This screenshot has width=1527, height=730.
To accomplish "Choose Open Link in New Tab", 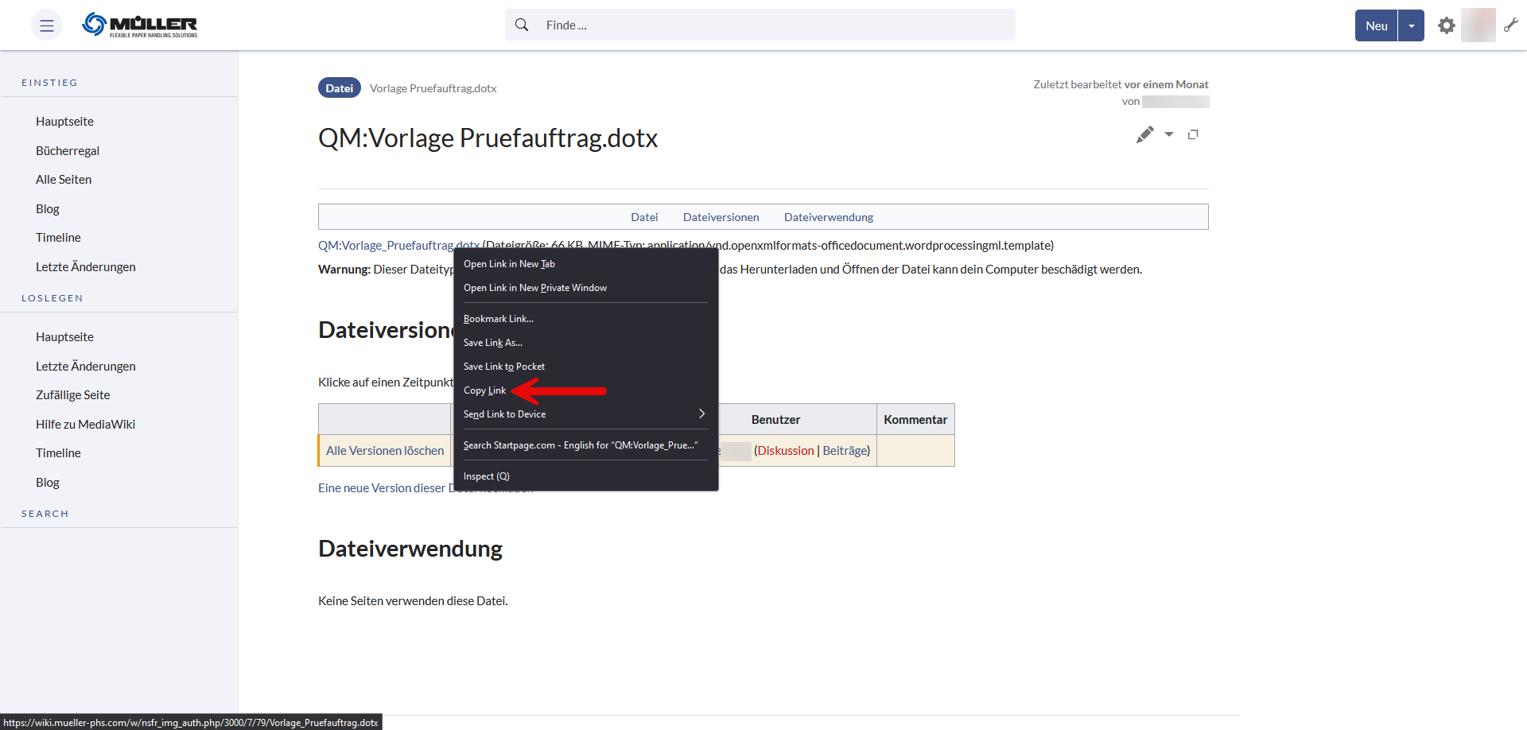I will tap(509, 264).
